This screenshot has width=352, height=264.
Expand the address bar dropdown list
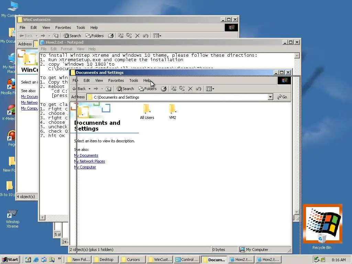pyautogui.click(x=270, y=97)
